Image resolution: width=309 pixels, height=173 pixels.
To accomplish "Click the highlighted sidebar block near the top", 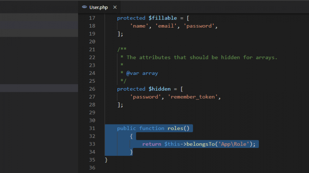I will [39, 25].
